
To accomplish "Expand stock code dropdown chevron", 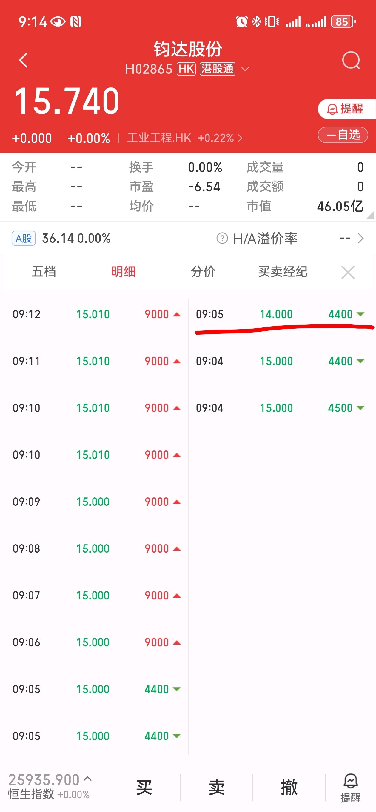I will [245, 69].
